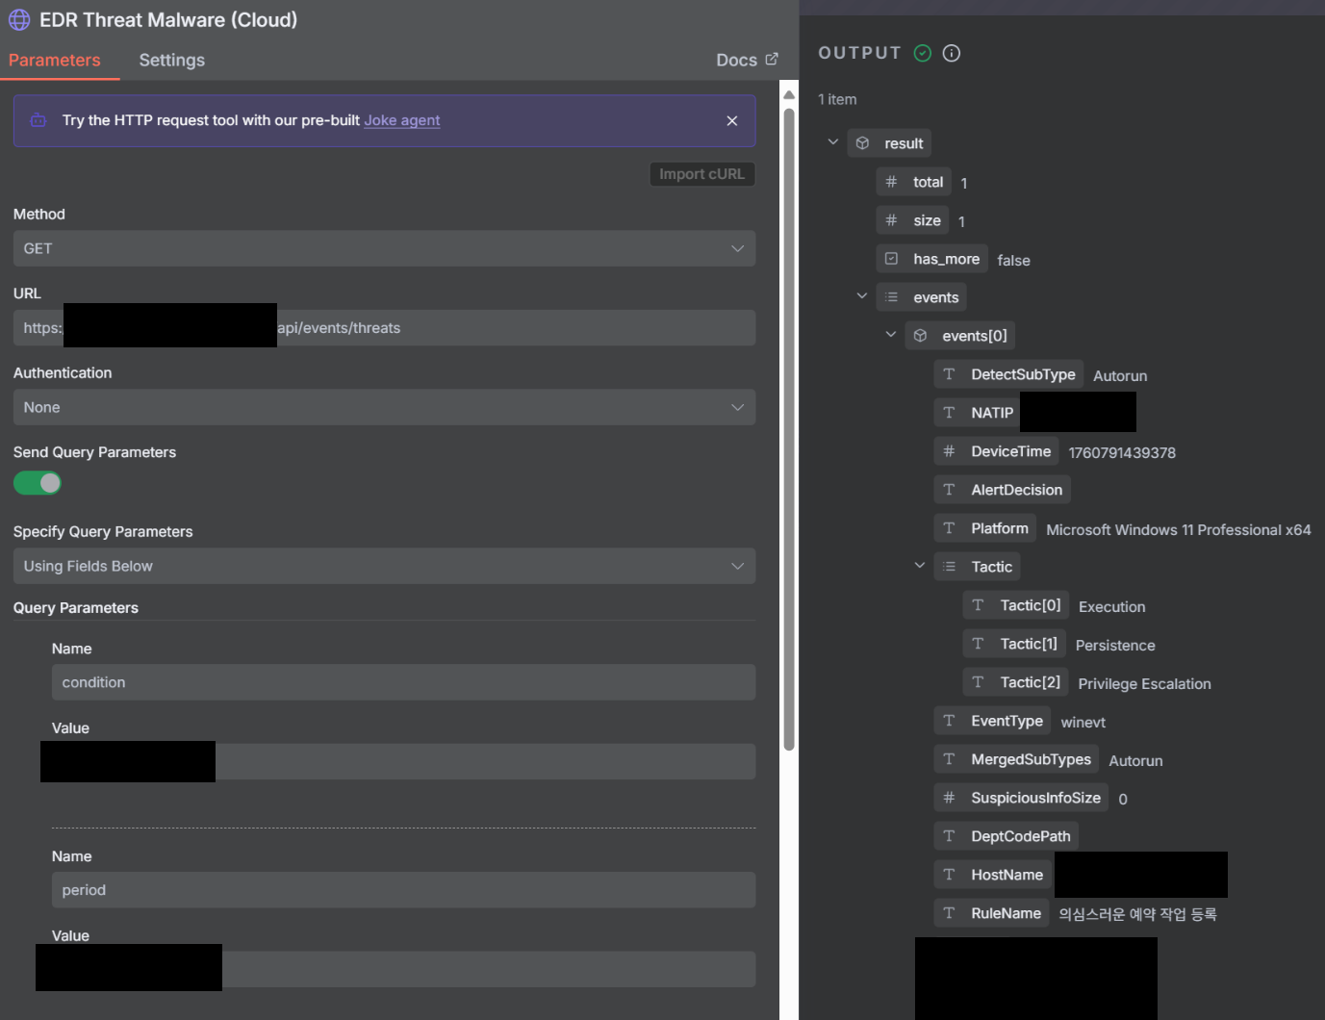Click the green check icon next to OUTPUT
Screen dimensions: 1325x1020
pyautogui.click(x=922, y=53)
